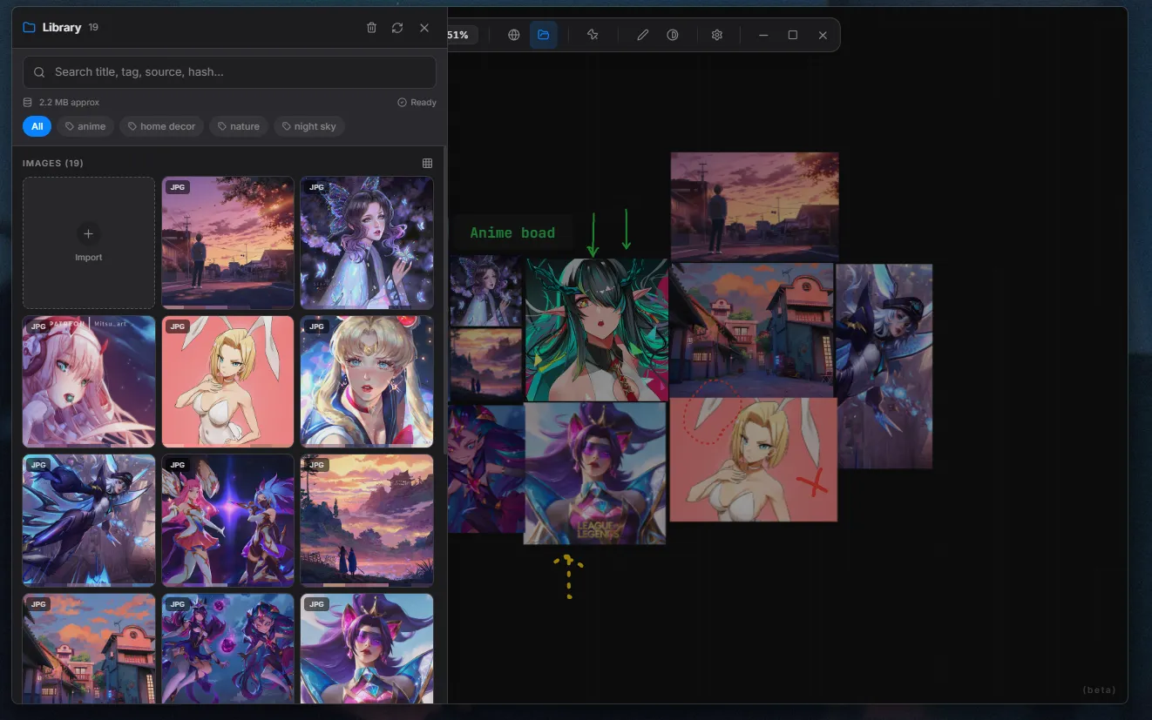Screen dimensions: 1152x720
Task: Click the 51% zoom level indicator
Action: [x=458, y=35]
